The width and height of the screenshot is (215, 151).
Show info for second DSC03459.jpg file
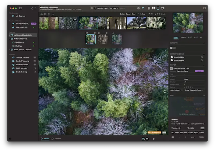(202, 60)
